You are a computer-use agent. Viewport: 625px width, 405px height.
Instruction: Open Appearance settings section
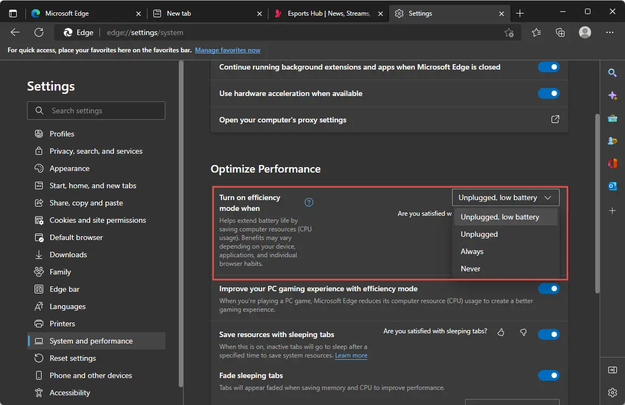point(96,168)
